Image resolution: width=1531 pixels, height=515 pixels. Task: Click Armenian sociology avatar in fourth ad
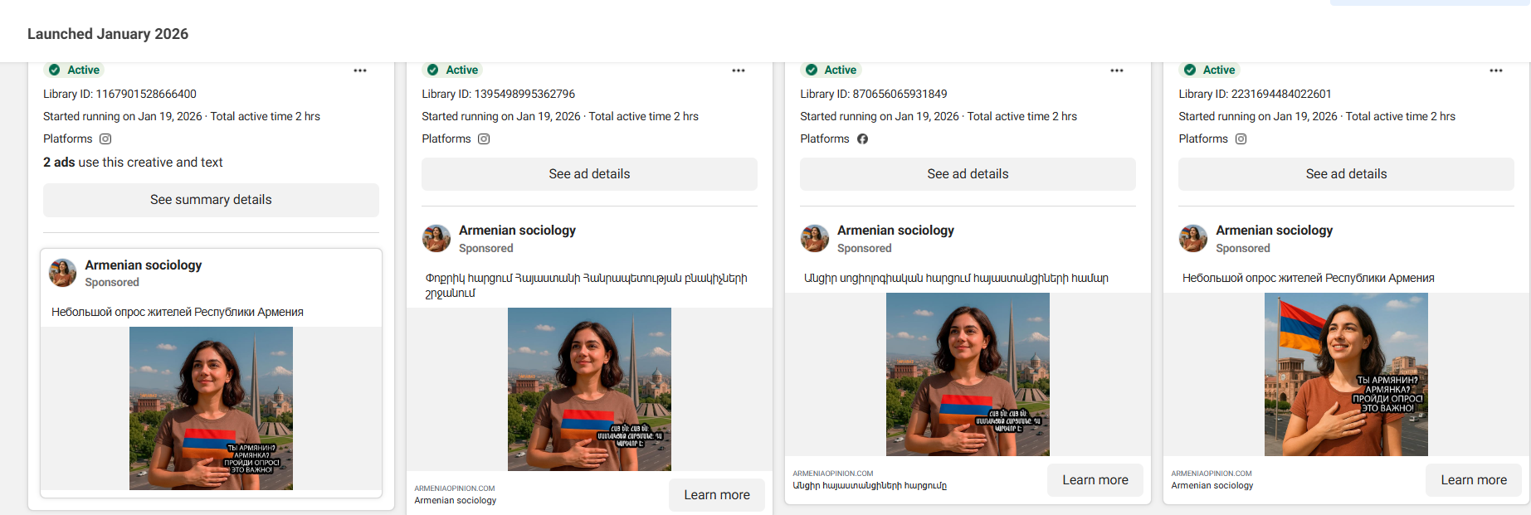(x=1193, y=238)
